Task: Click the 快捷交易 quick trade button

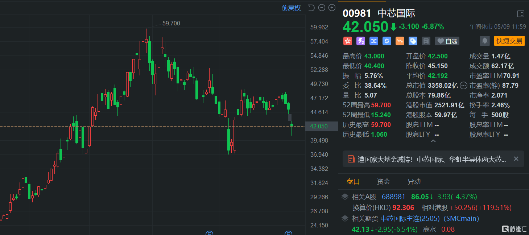Action: point(509,41)
